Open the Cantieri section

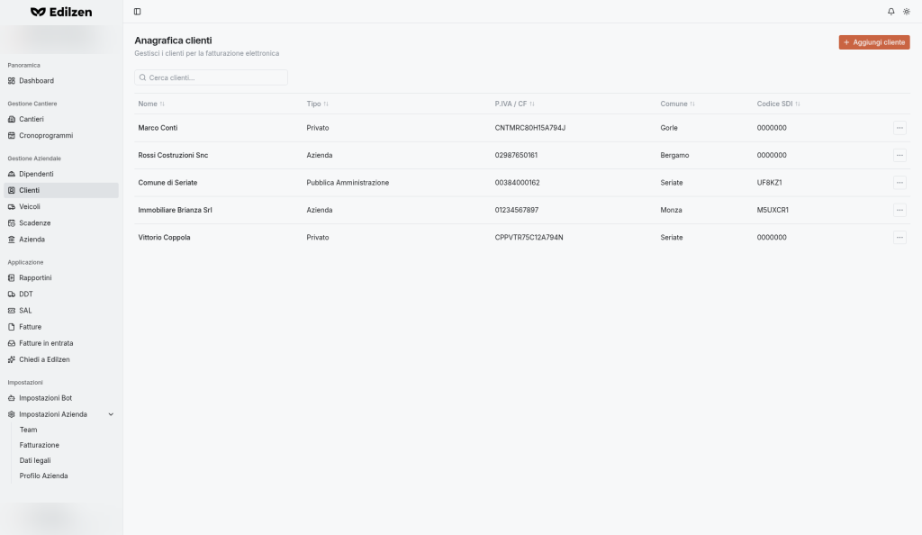(x=61, y=119)
